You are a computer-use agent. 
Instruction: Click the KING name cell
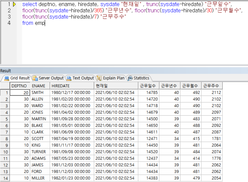point(40,145)
